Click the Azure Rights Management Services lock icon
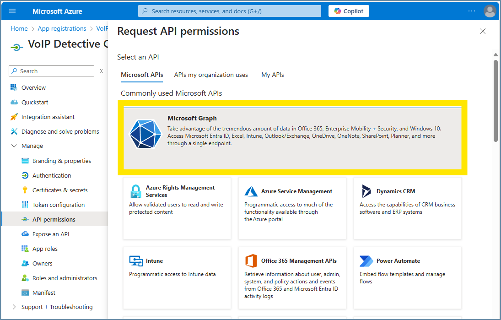This screenshot has width=501, height=320. 136,191
